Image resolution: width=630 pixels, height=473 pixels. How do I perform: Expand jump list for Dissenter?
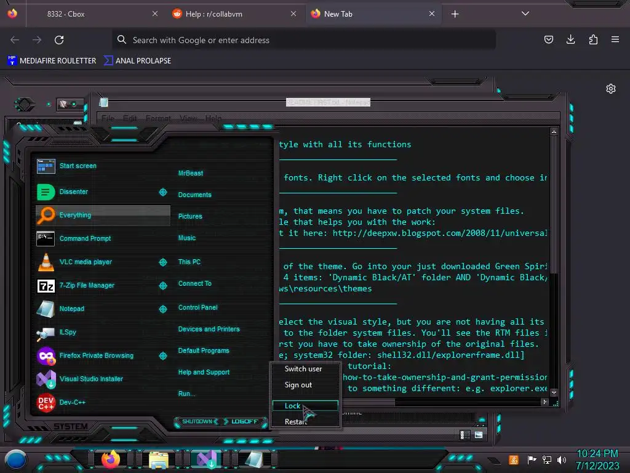tap(163, 192)
